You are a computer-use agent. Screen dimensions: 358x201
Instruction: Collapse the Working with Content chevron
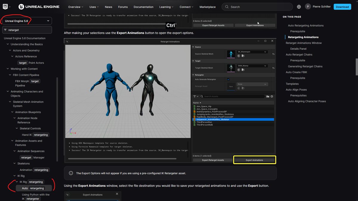point(8,69)
